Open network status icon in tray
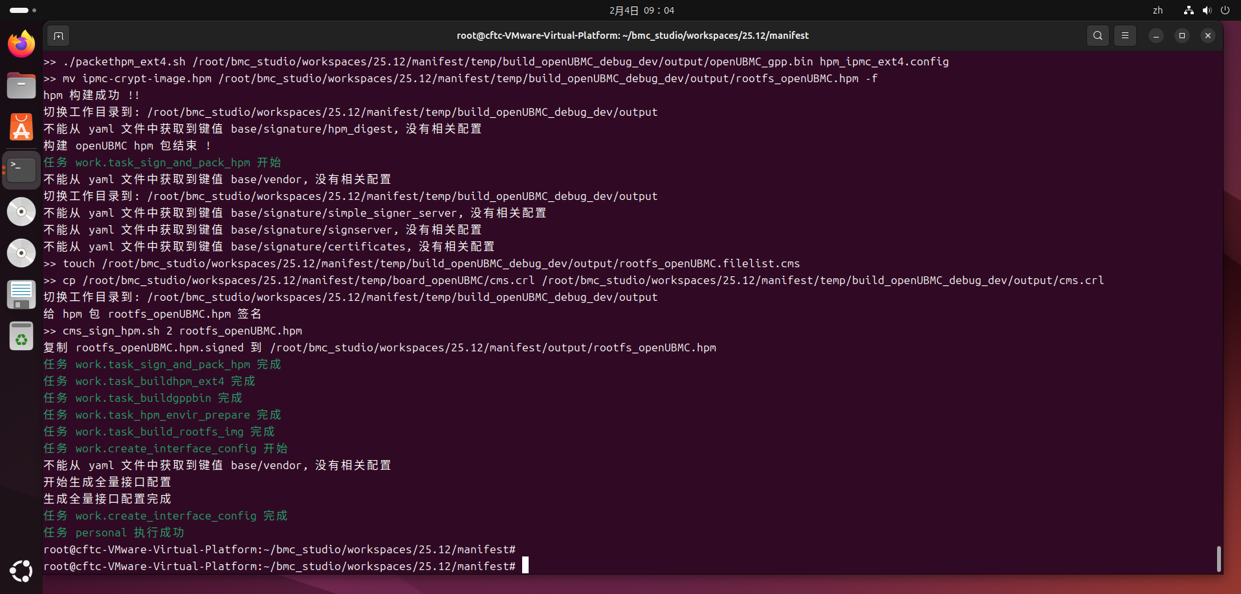The image size is (1241, 594). [x=1189, y=10]
